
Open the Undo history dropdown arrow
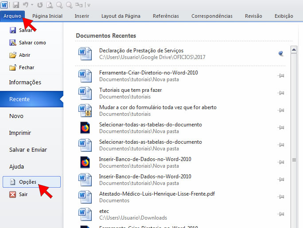point(32,5)
